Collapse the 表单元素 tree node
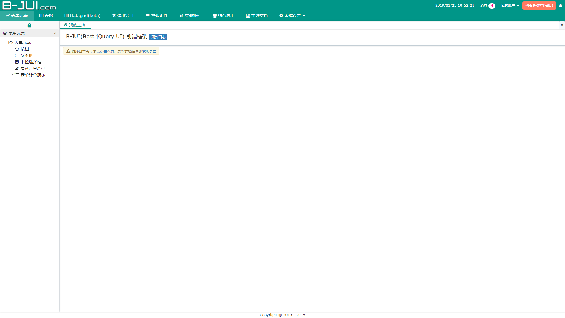Viewport: 565px width, 318px height. click(x=5, y=42)
